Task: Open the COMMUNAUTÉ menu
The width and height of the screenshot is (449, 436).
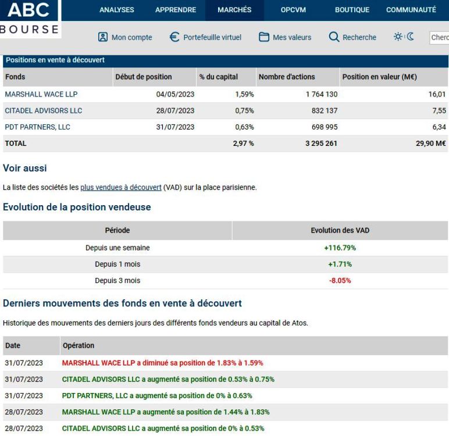Action: pyautogui.click(x=411, y=10)
